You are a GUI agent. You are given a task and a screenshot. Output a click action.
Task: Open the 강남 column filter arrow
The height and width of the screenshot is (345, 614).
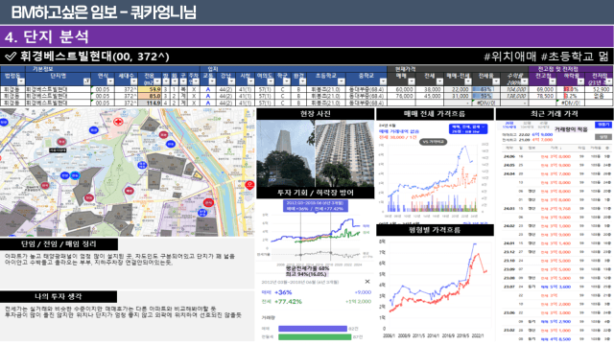coord(231,81)
